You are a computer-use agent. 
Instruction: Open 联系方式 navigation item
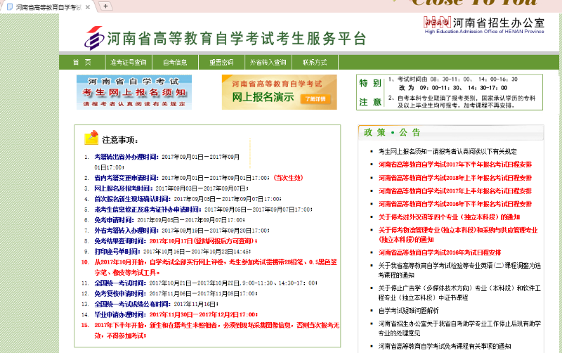point(315,63)
